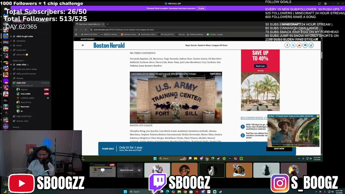Click the inner taskbar clock 12:44 AM
The image size is (345, 194).
tap(317, 158)
